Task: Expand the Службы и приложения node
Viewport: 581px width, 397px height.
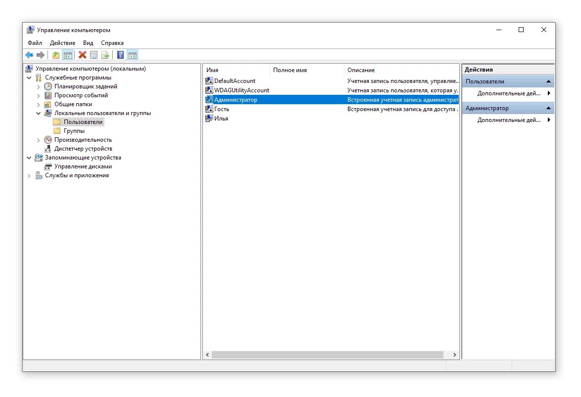Action: point(29,176)
